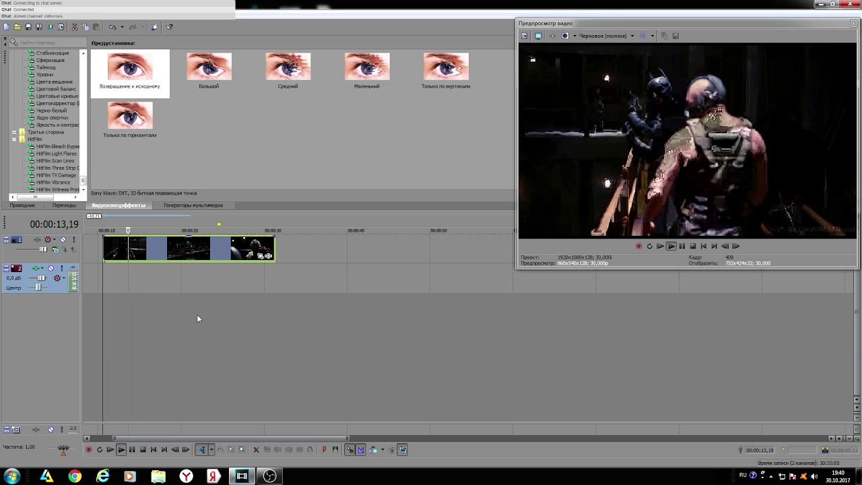The width and height of the screenshot is (862, 485).
Task: Go to end in the bottom transport bar
Action: click(164, 450)
